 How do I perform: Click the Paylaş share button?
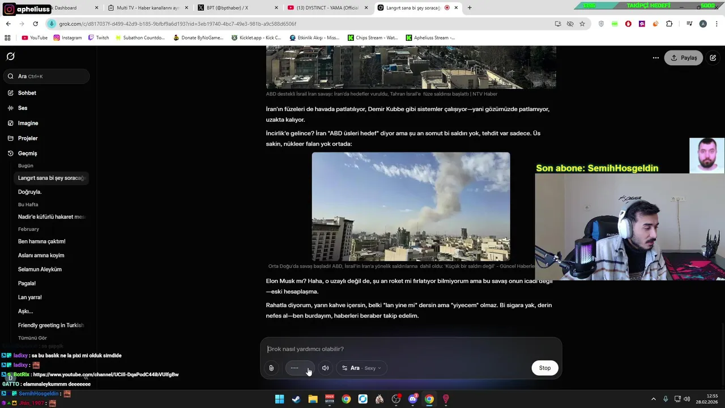pos(684,58)
